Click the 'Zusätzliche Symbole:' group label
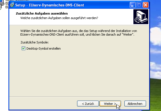The image size is (161, 111). (35, 42)
